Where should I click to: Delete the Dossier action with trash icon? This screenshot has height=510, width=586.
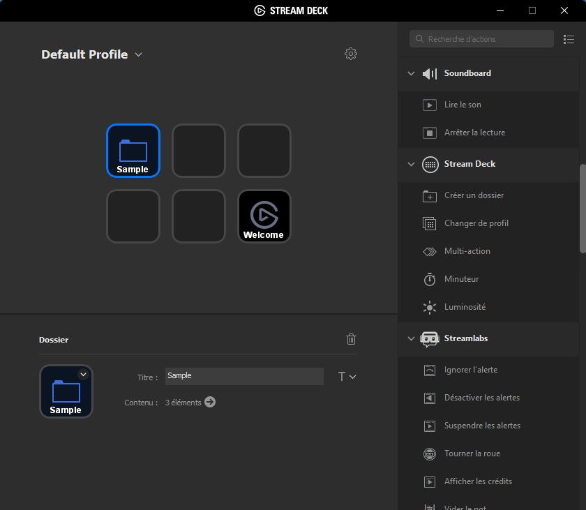pos(351,339)
